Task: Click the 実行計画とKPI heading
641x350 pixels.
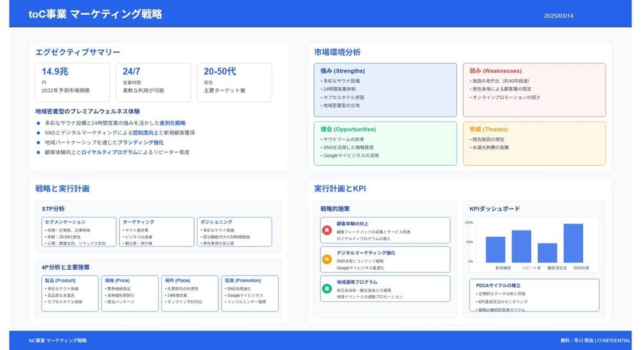Action: click(340, 189)
